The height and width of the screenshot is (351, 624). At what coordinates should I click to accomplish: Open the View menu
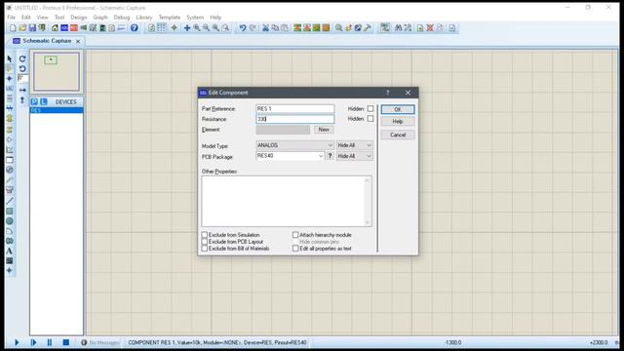click(42, 18)
